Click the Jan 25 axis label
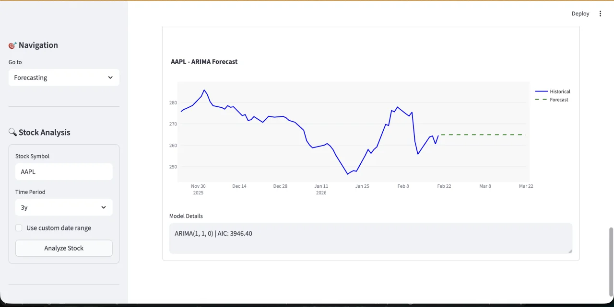The image size is (614, 307). click(362, 186)
